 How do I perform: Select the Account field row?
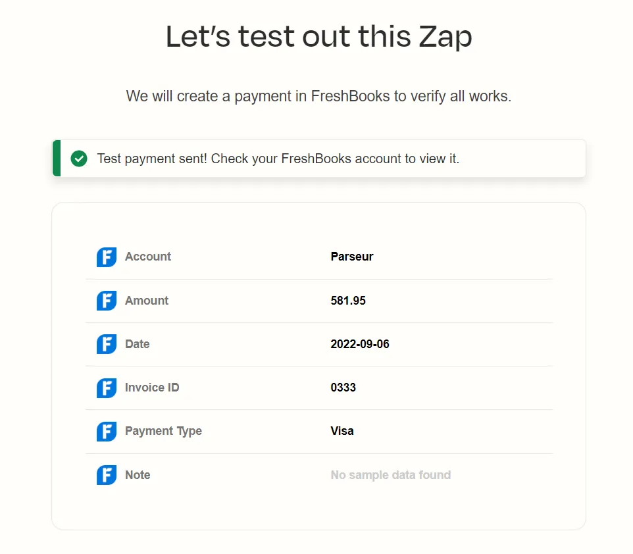click(319, 257)
